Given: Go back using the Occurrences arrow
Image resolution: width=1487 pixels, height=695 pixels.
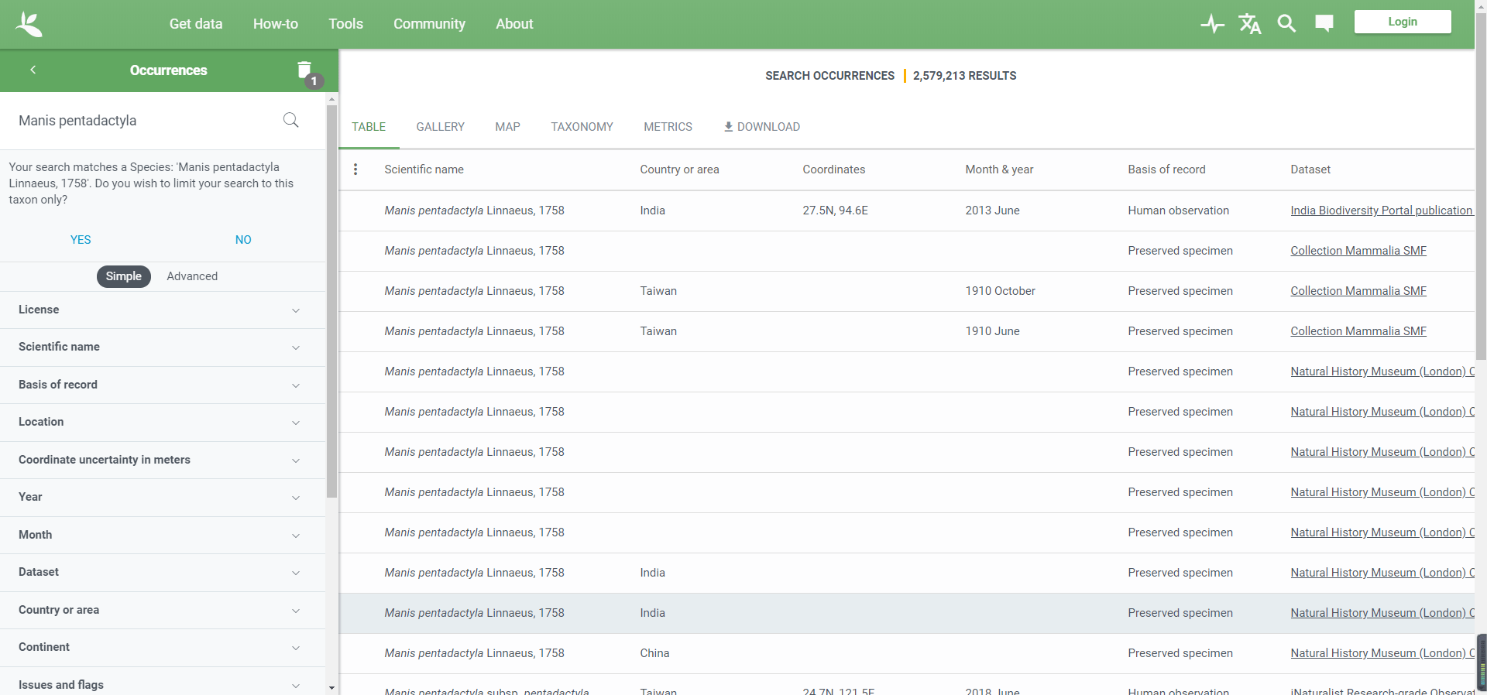Looking at the screenshot, I should tap(33, 70).
